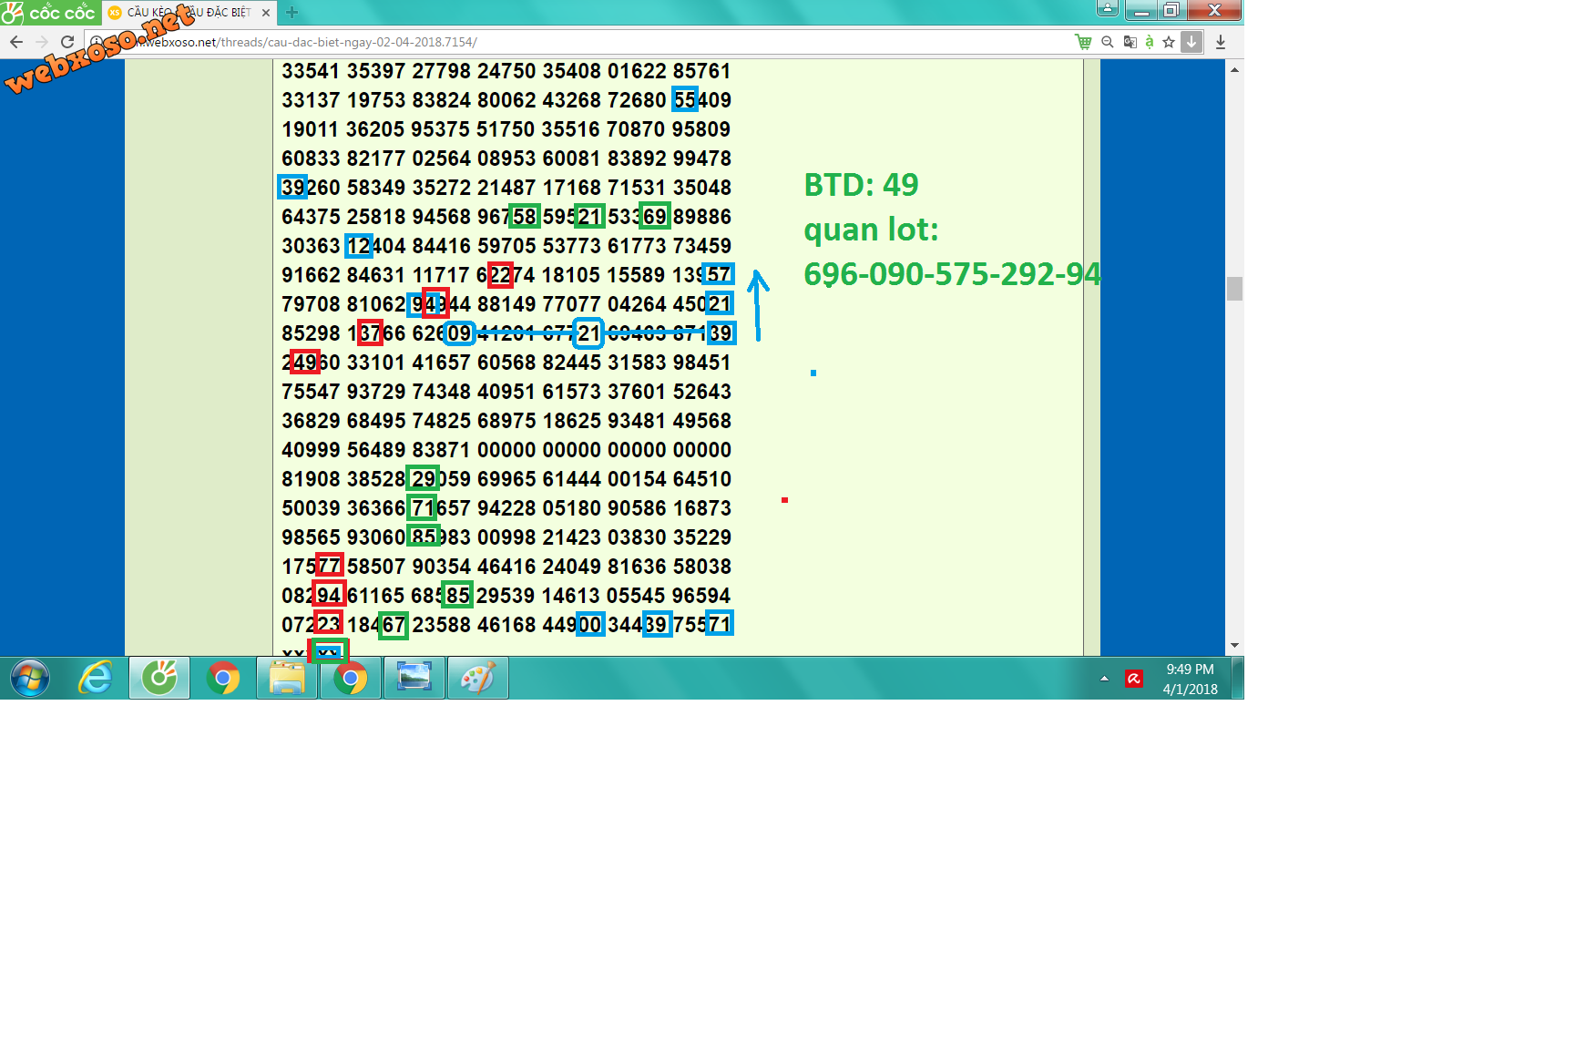Image resolution: width=1585 pixels, height=1053 pixels.
Task: Expand hidden system tray icons
Action: (x=1104, y=679)
